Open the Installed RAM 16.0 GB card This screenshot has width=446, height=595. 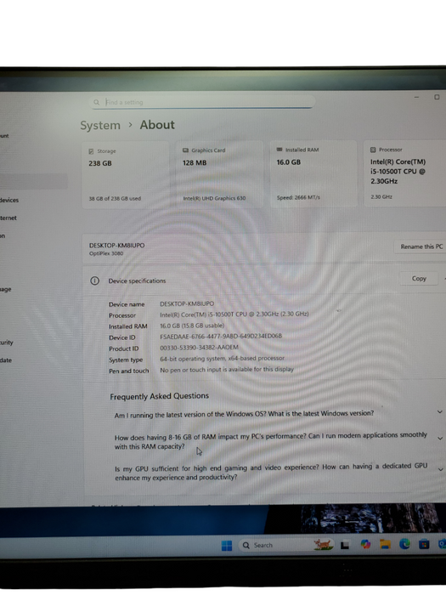pos(313,173)
